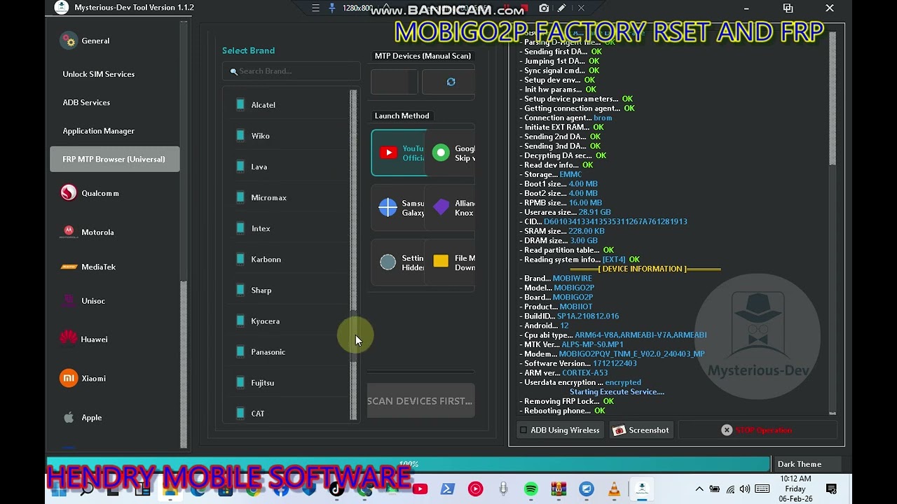This screenshot has height=504, width=897.
Task: Click the Removing FRP Lock log line
Action: [x=566, y=401]
